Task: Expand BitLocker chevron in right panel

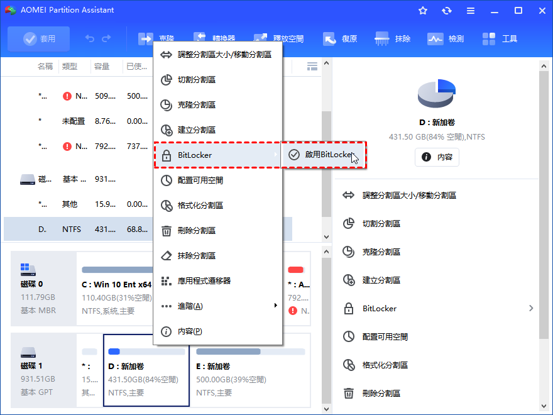Action: (x=531, y=309)
